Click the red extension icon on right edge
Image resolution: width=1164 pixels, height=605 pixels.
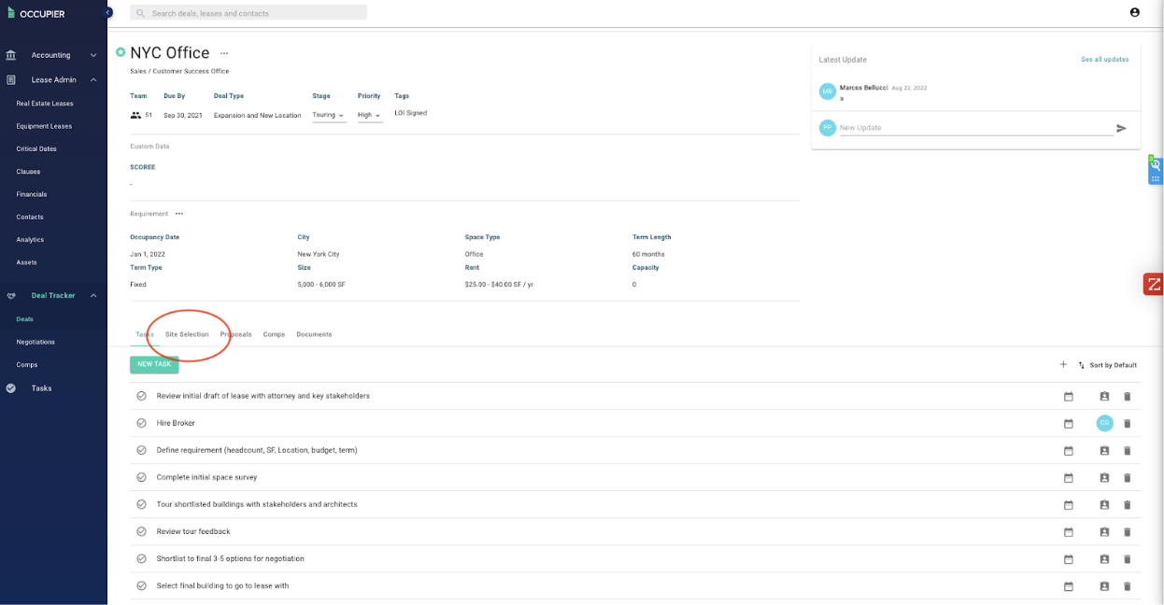1154,284
